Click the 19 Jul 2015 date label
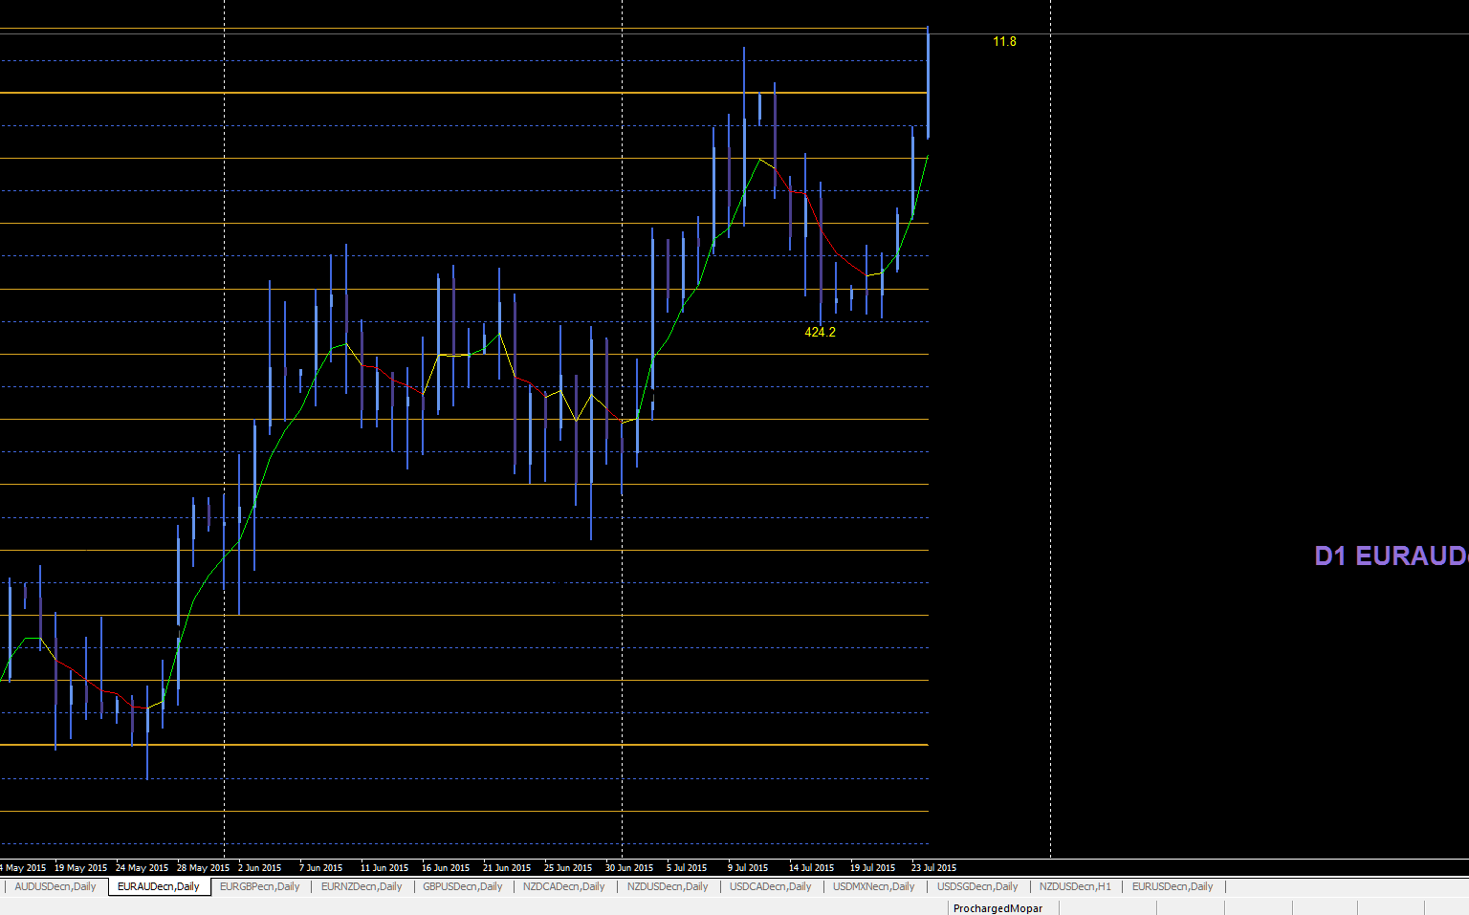The height and width of the screenshot is (915, 1469). pyautogui.click(x=872, y=868)
